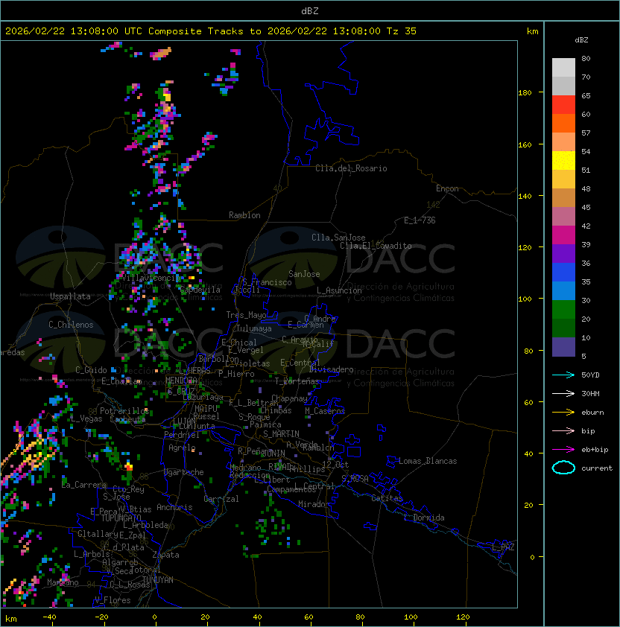Click the 'S_MARTIN' map label
The image size is (620, 627).
pos(281,434)
